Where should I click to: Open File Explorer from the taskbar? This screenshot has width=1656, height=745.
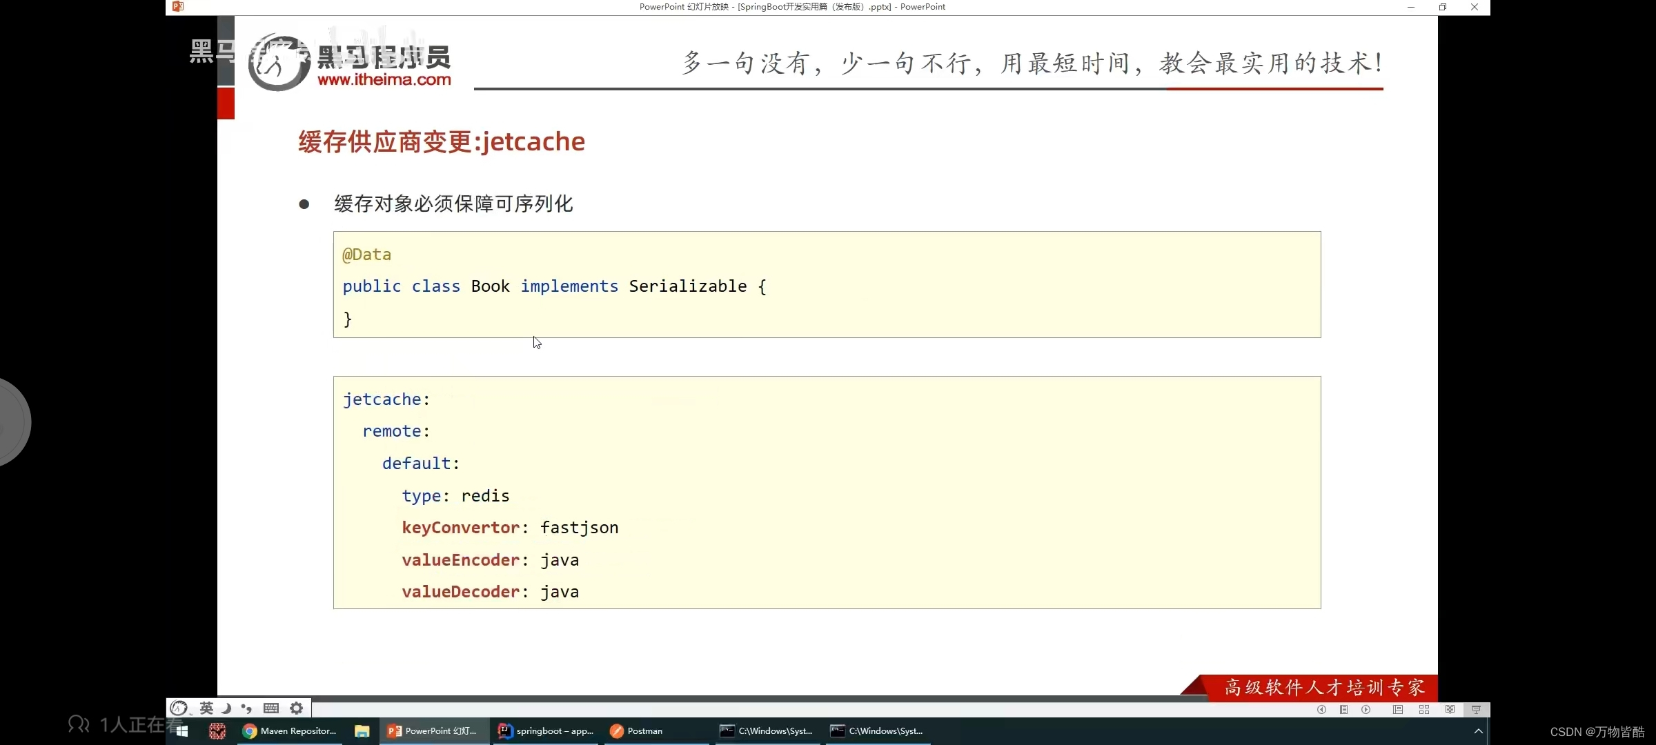362,731
